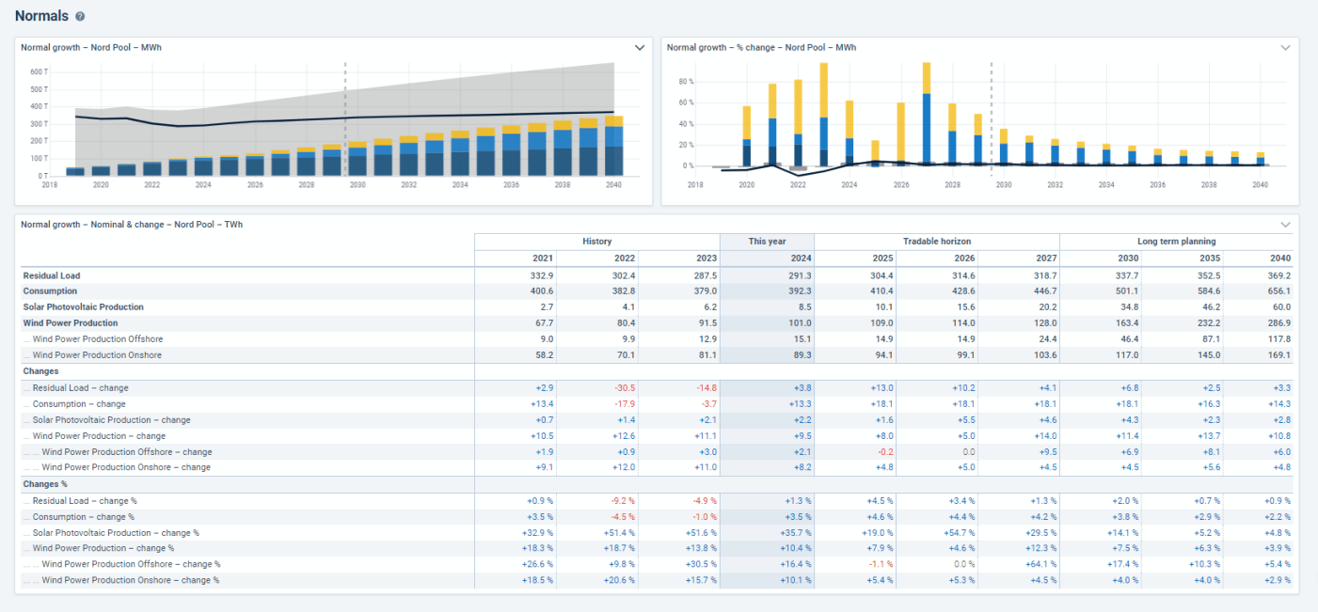Click the Normals page heading
This screenshot has height=612, width=1318.
pyautogui.click(x=41, y=16)
